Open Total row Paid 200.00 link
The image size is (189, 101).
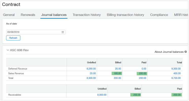143,78
